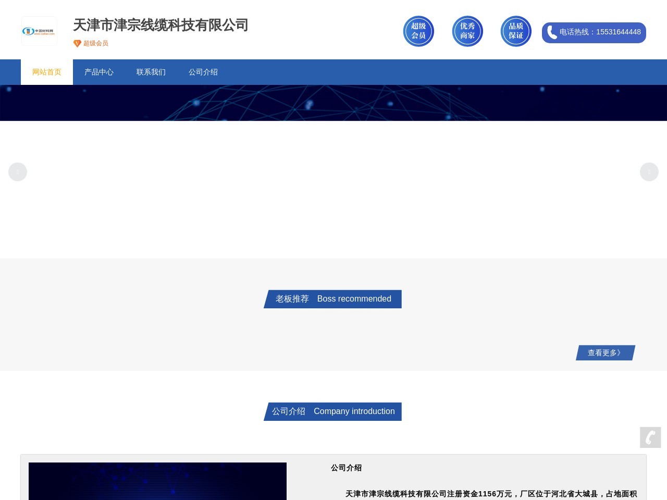Open 公司介绍 in navigation bar
This screenshot has height=500, width=667.
pyautogui.click(x=203, y=72)
